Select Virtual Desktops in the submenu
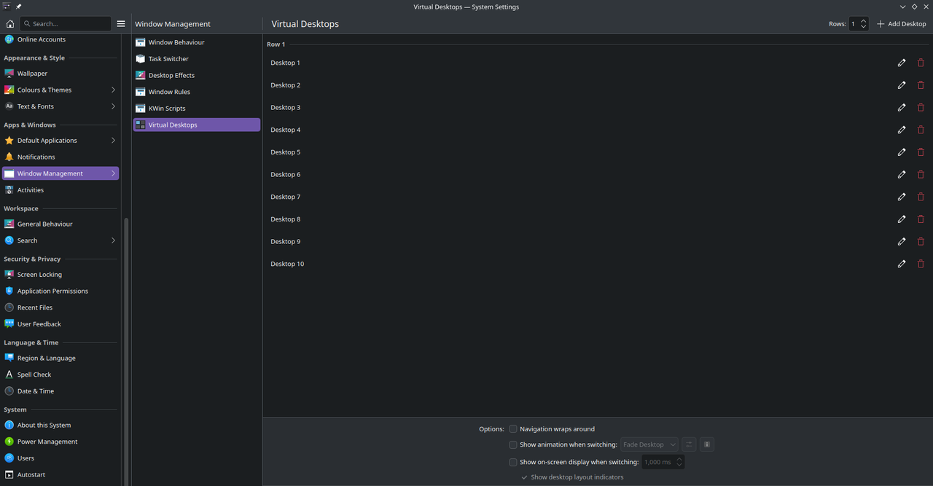Image resolution: width=933 pixels, height=486 pixels. click(x=196, y=125)
